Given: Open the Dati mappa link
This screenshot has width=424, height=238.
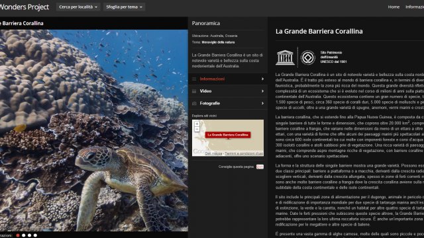Looking at the screenshot, I should tap(213, 153).
